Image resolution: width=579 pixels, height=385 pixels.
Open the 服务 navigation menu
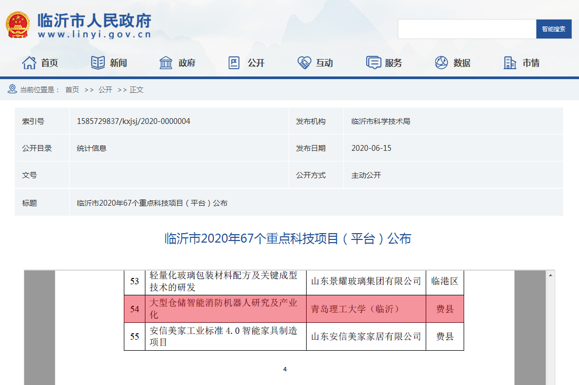[394, 63]
